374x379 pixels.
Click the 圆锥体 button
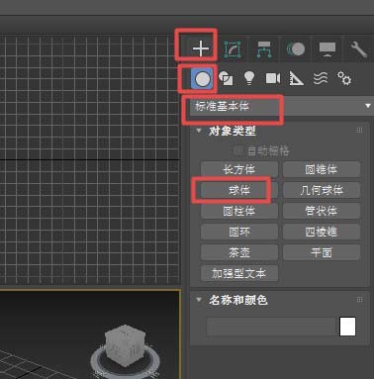point(322,169)
